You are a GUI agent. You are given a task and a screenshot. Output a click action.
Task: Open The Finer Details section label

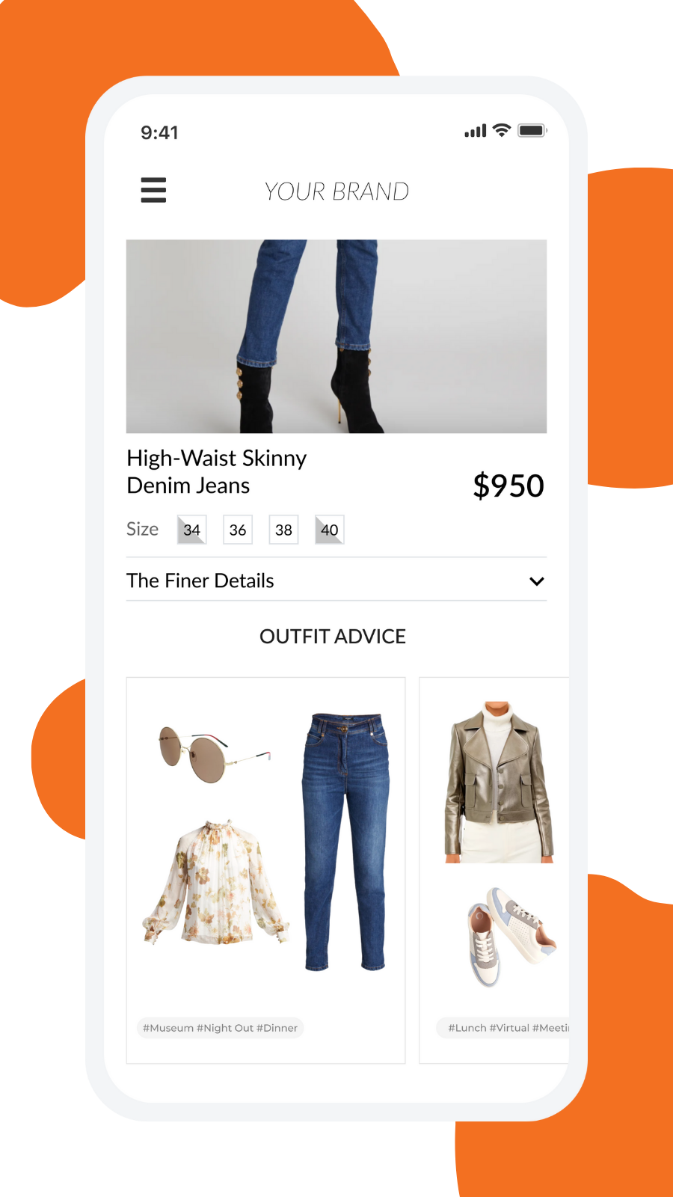click(200, 581)
